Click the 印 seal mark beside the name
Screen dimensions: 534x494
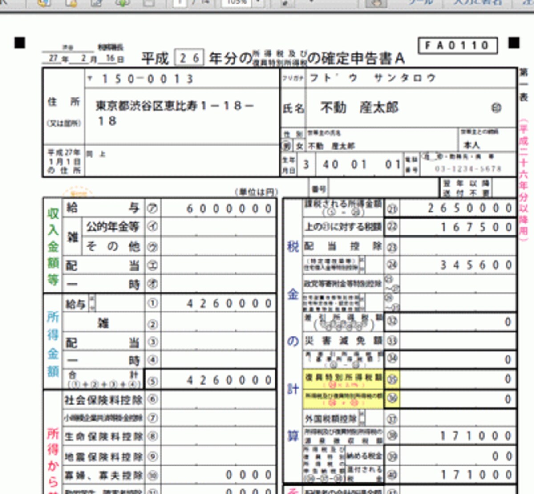coord(496,108)
